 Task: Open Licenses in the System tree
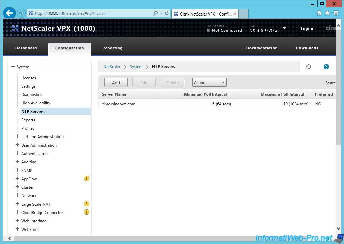pyautogui.click(x=29, y=78)
